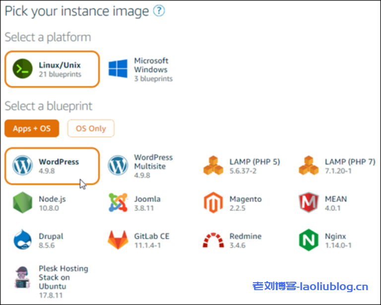This screenshot has width=381, height=305.
Task: Select the Plesk Hosting Stack icon
Action: click(x=22, y=277)
